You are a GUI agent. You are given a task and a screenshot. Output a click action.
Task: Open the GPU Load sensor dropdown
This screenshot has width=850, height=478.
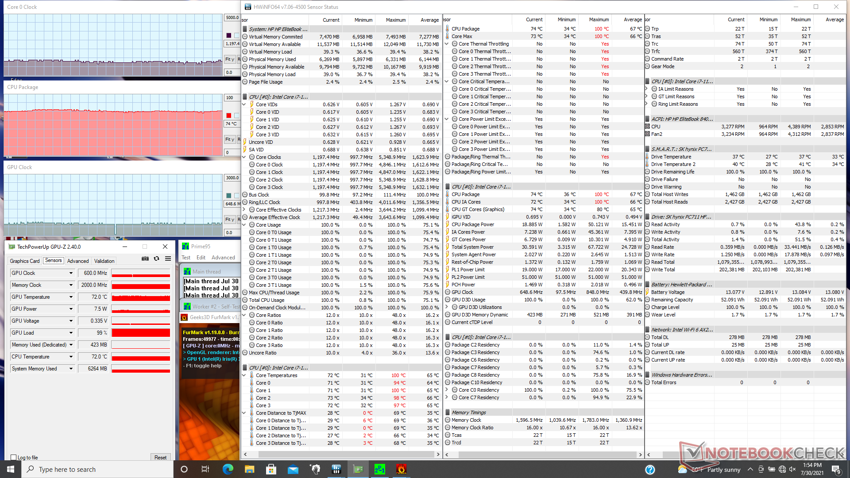[71, 333]
